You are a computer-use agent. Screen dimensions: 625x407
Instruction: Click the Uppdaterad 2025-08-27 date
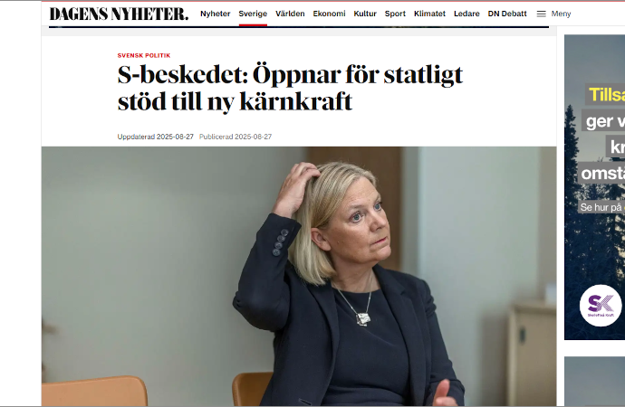pyautogui.click(x=155, y=137)
